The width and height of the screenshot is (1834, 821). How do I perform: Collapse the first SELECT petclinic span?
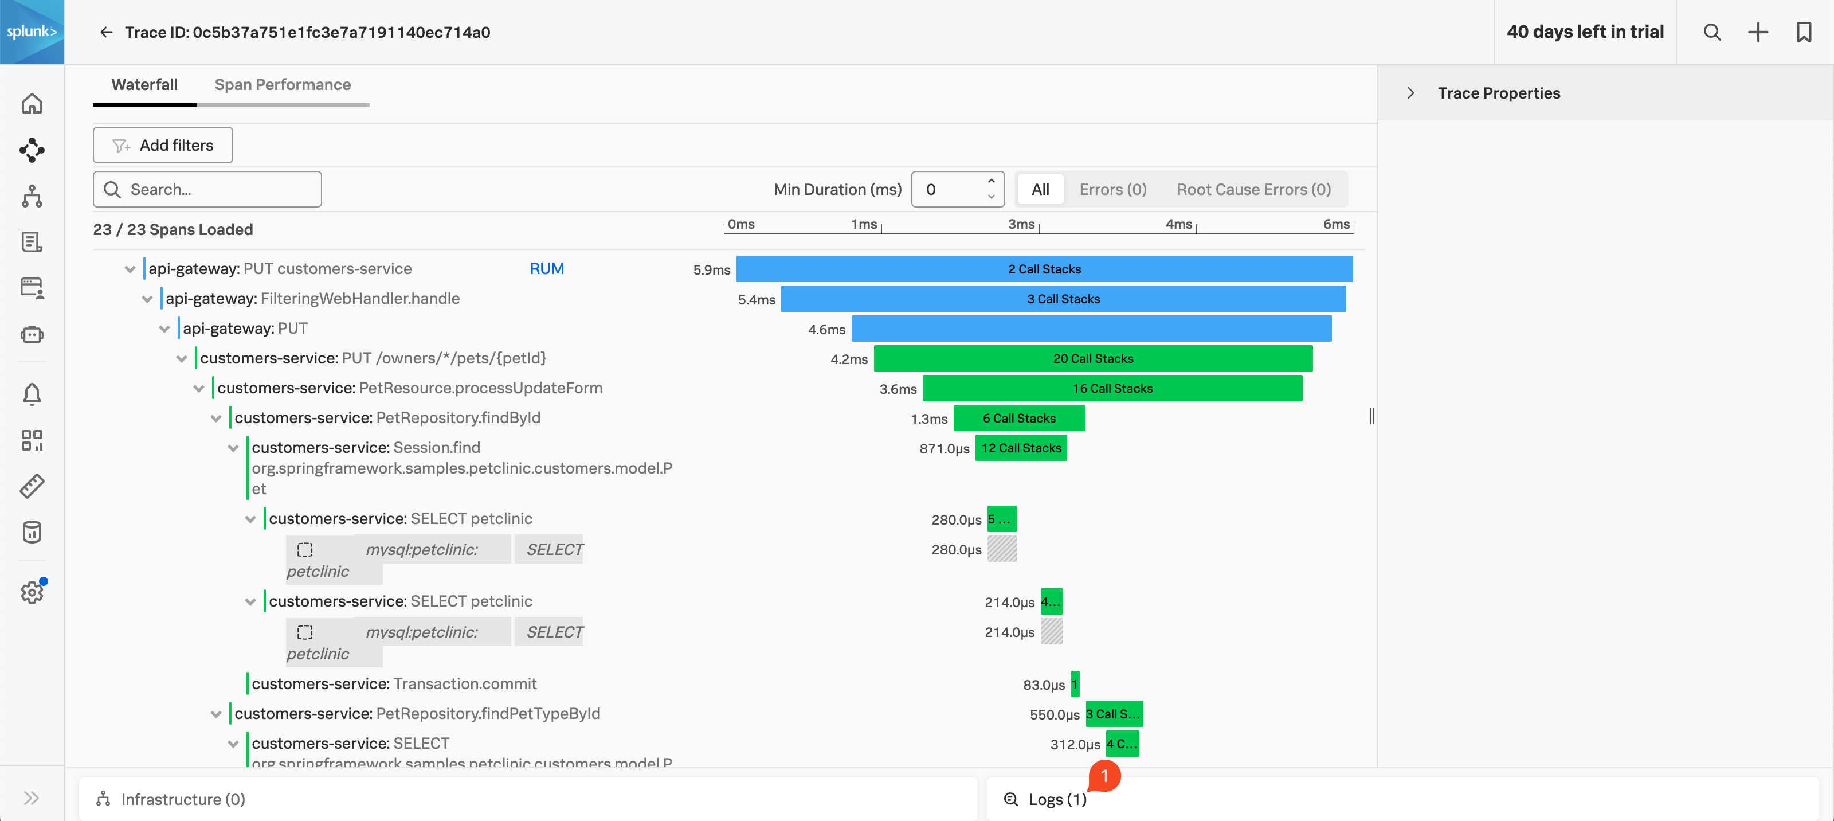click(250, 520)
